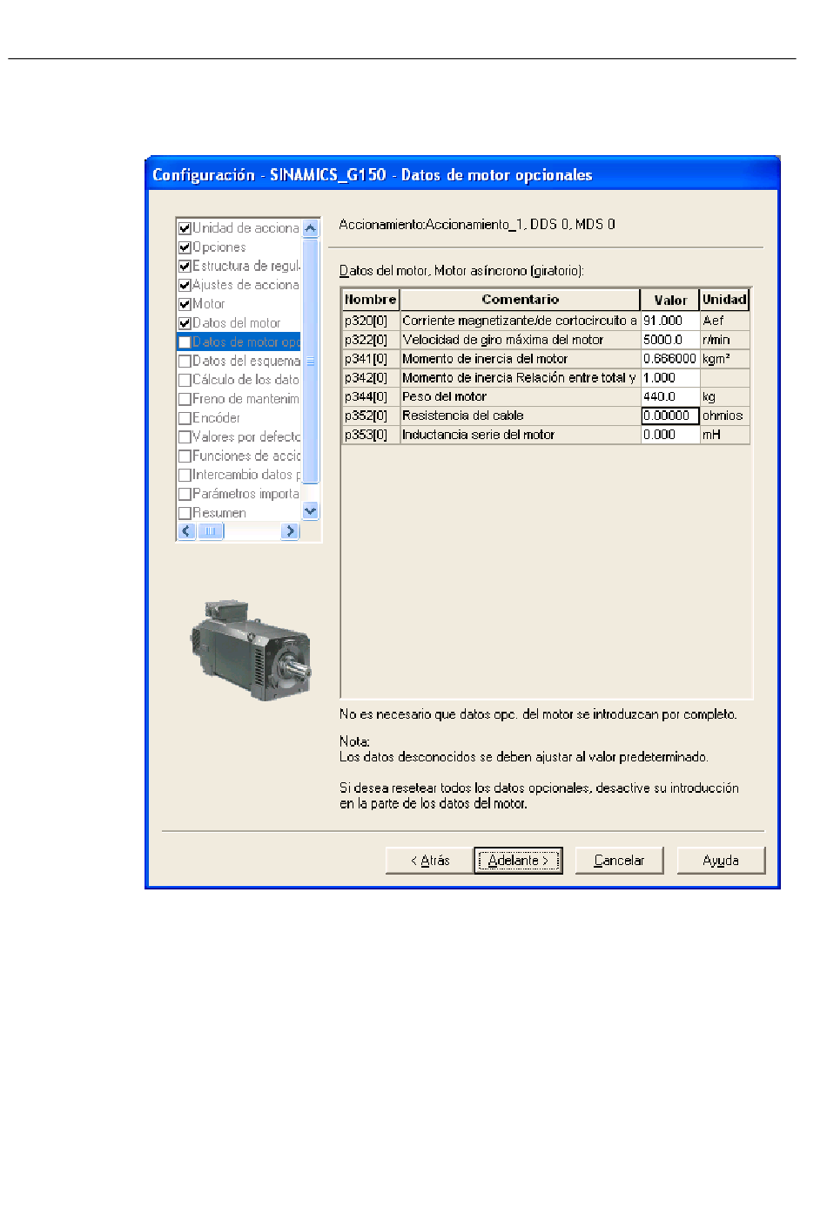Screen dimensions: 827x1217
Task: Select the p341[0] parameter name cell
Action: (371, 359)
